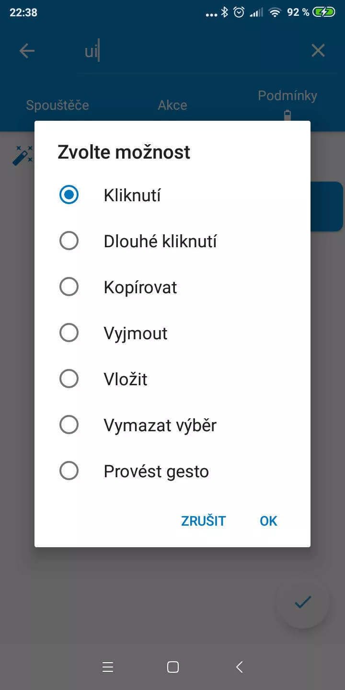The width and height of the screenshot is (345, 690).
Task: Choose the Vyjmout option
Action: [x=172, y=333]
